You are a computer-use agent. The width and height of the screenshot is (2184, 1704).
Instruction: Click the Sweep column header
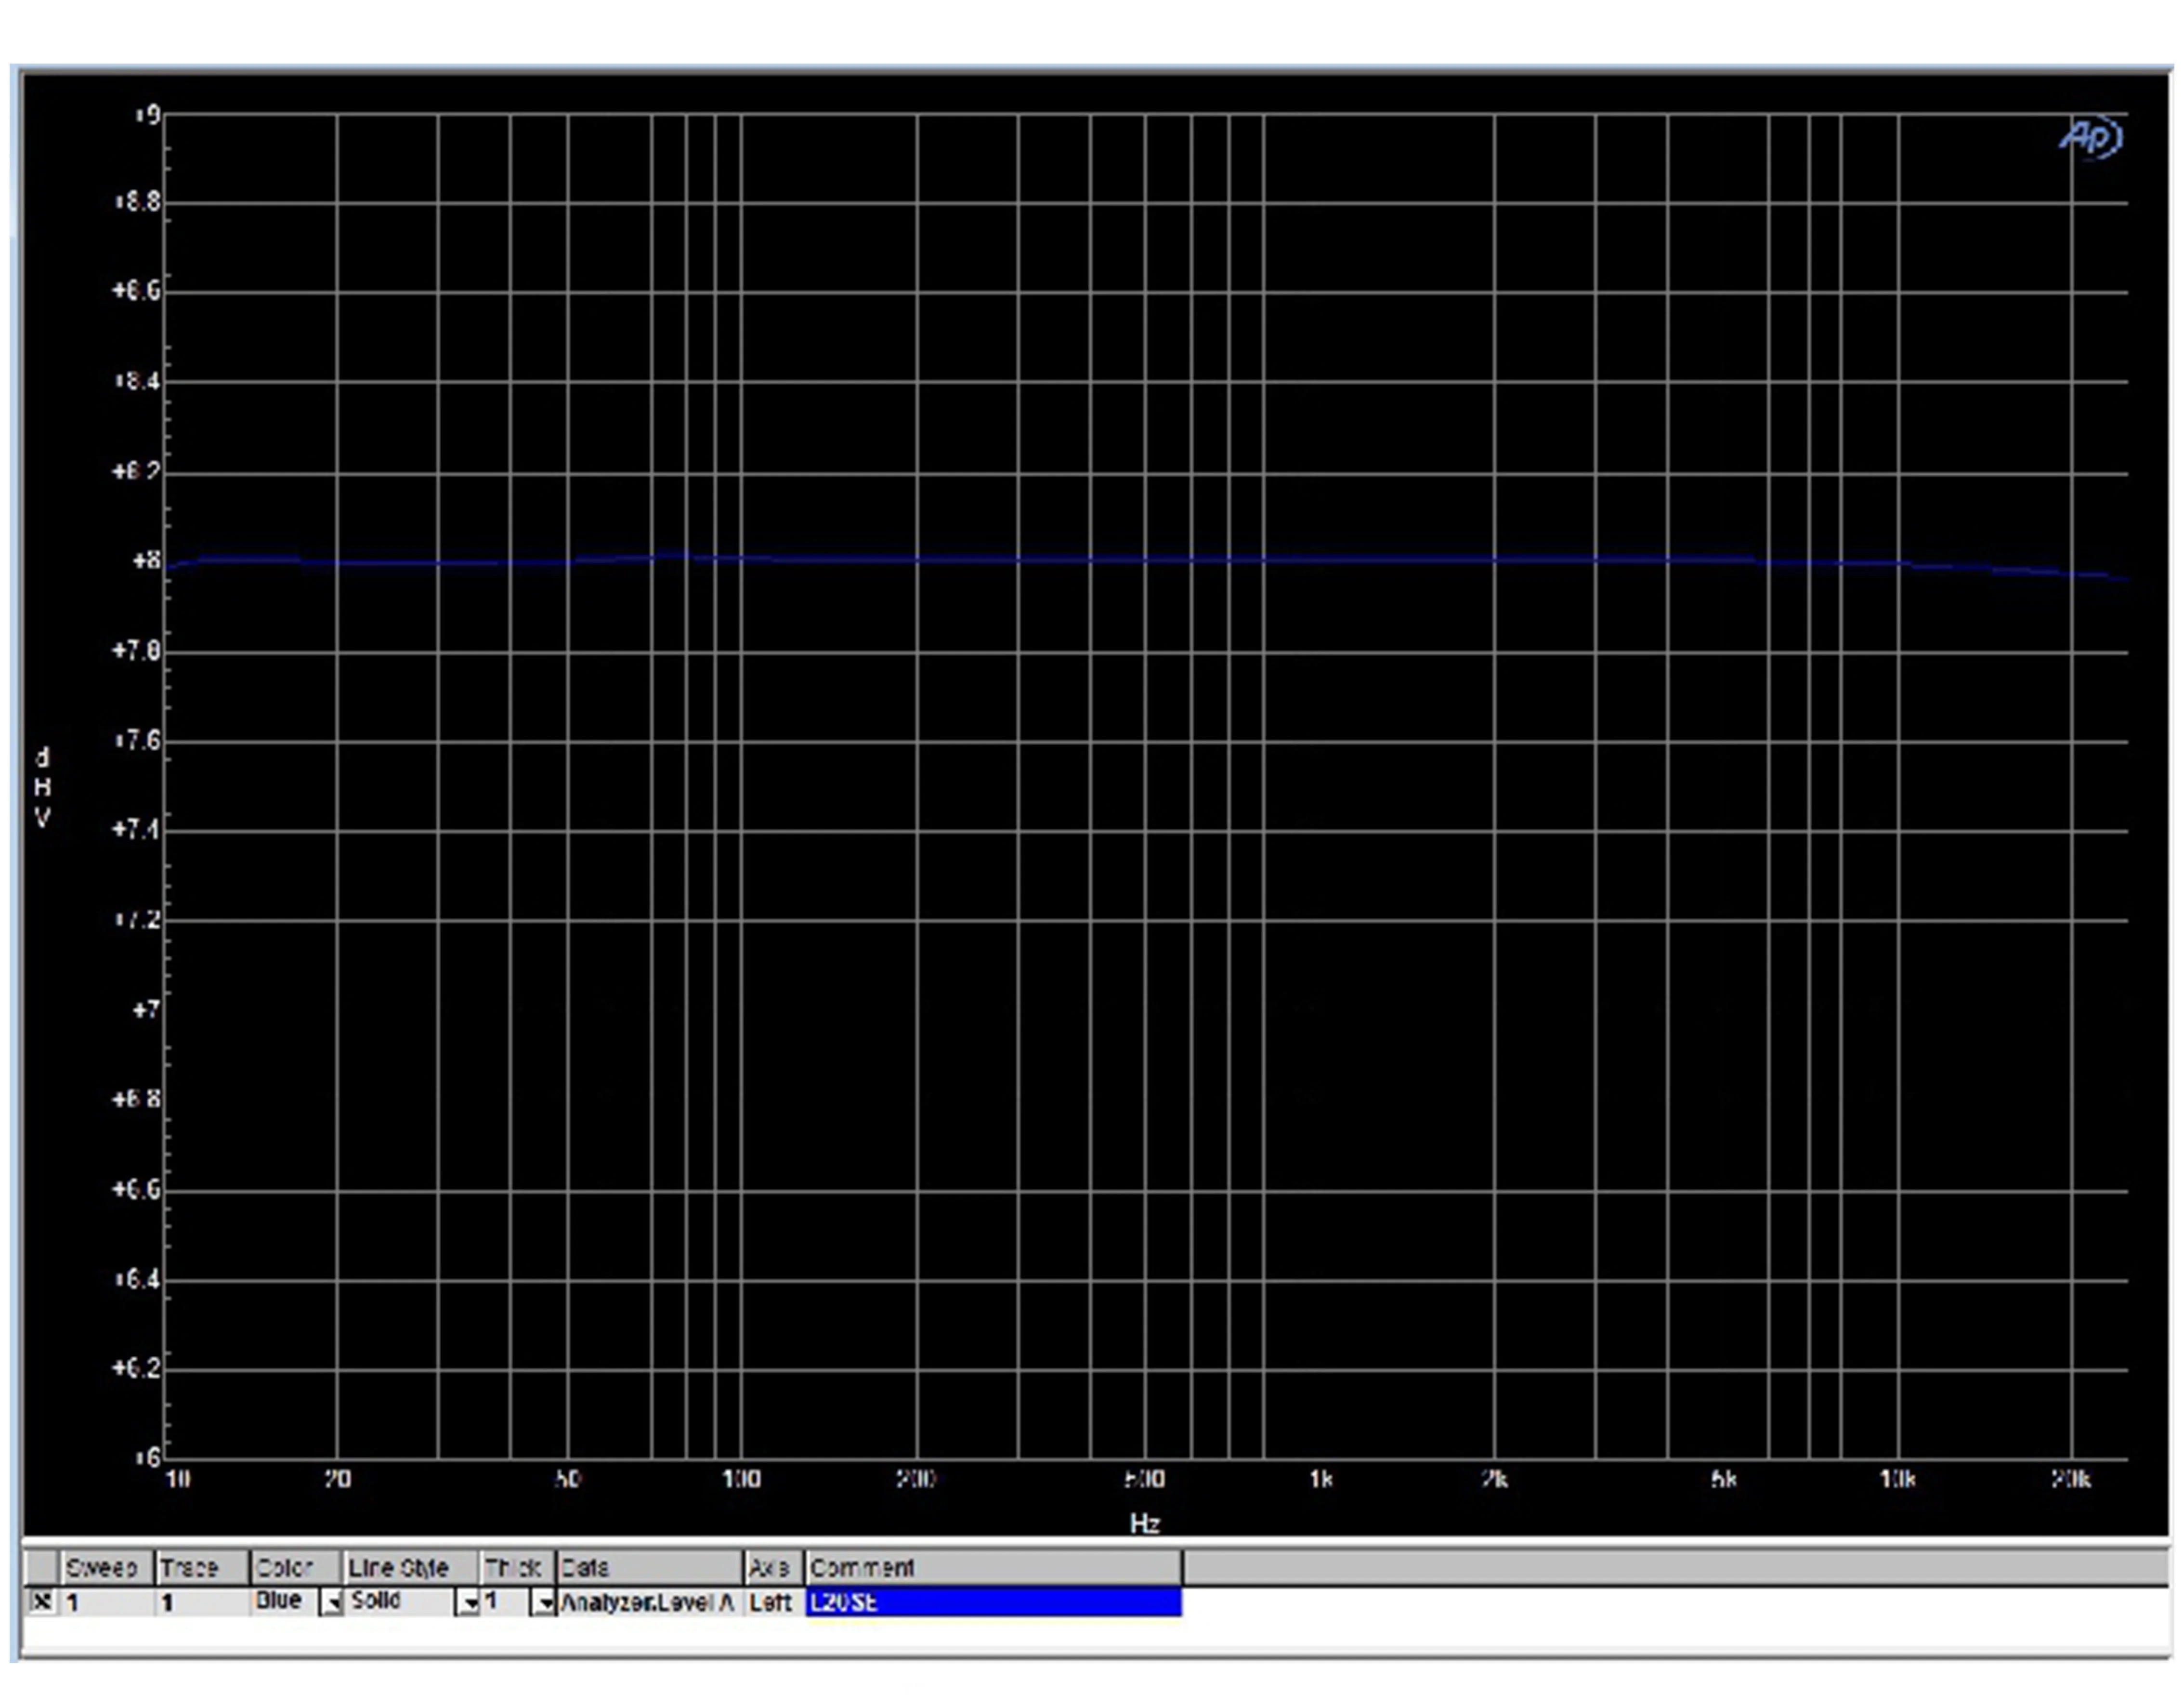coord(102,1567)
